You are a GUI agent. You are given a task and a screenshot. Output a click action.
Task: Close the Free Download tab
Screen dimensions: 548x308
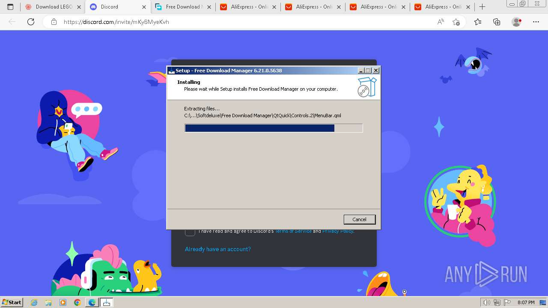click(x=208, y=7)
